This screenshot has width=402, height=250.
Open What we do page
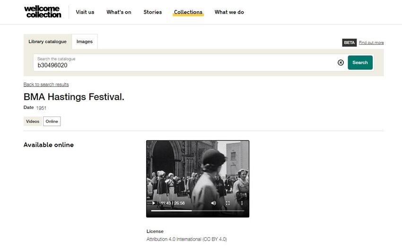pos(229,12)
